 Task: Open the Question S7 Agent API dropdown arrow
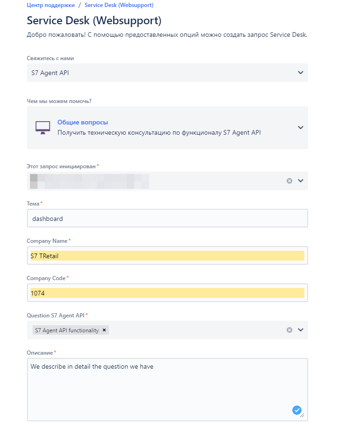[300, 330]
